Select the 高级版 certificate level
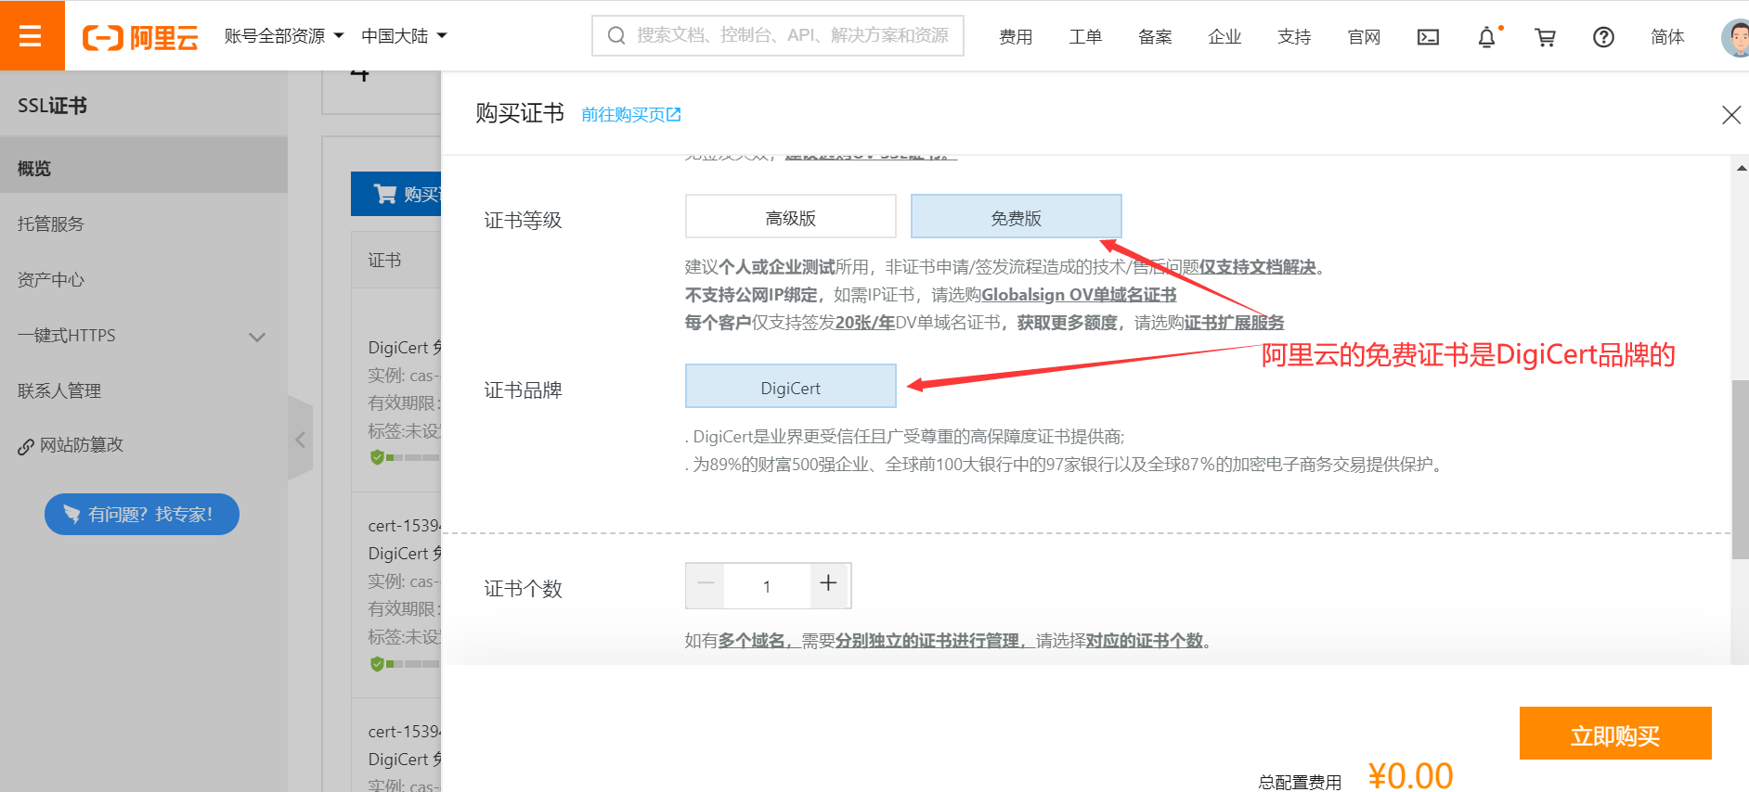 791,217
